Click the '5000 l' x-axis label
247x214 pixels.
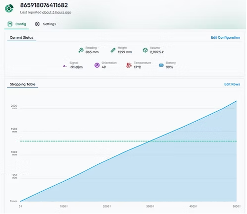(237, 207)
